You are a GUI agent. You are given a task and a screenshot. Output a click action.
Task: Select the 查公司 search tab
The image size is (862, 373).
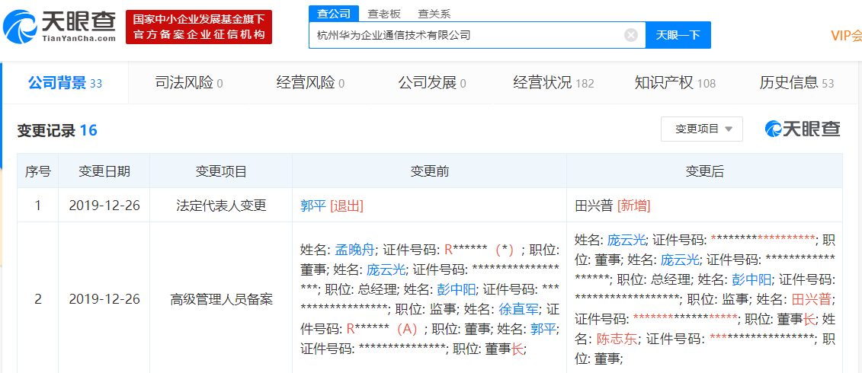334,14
